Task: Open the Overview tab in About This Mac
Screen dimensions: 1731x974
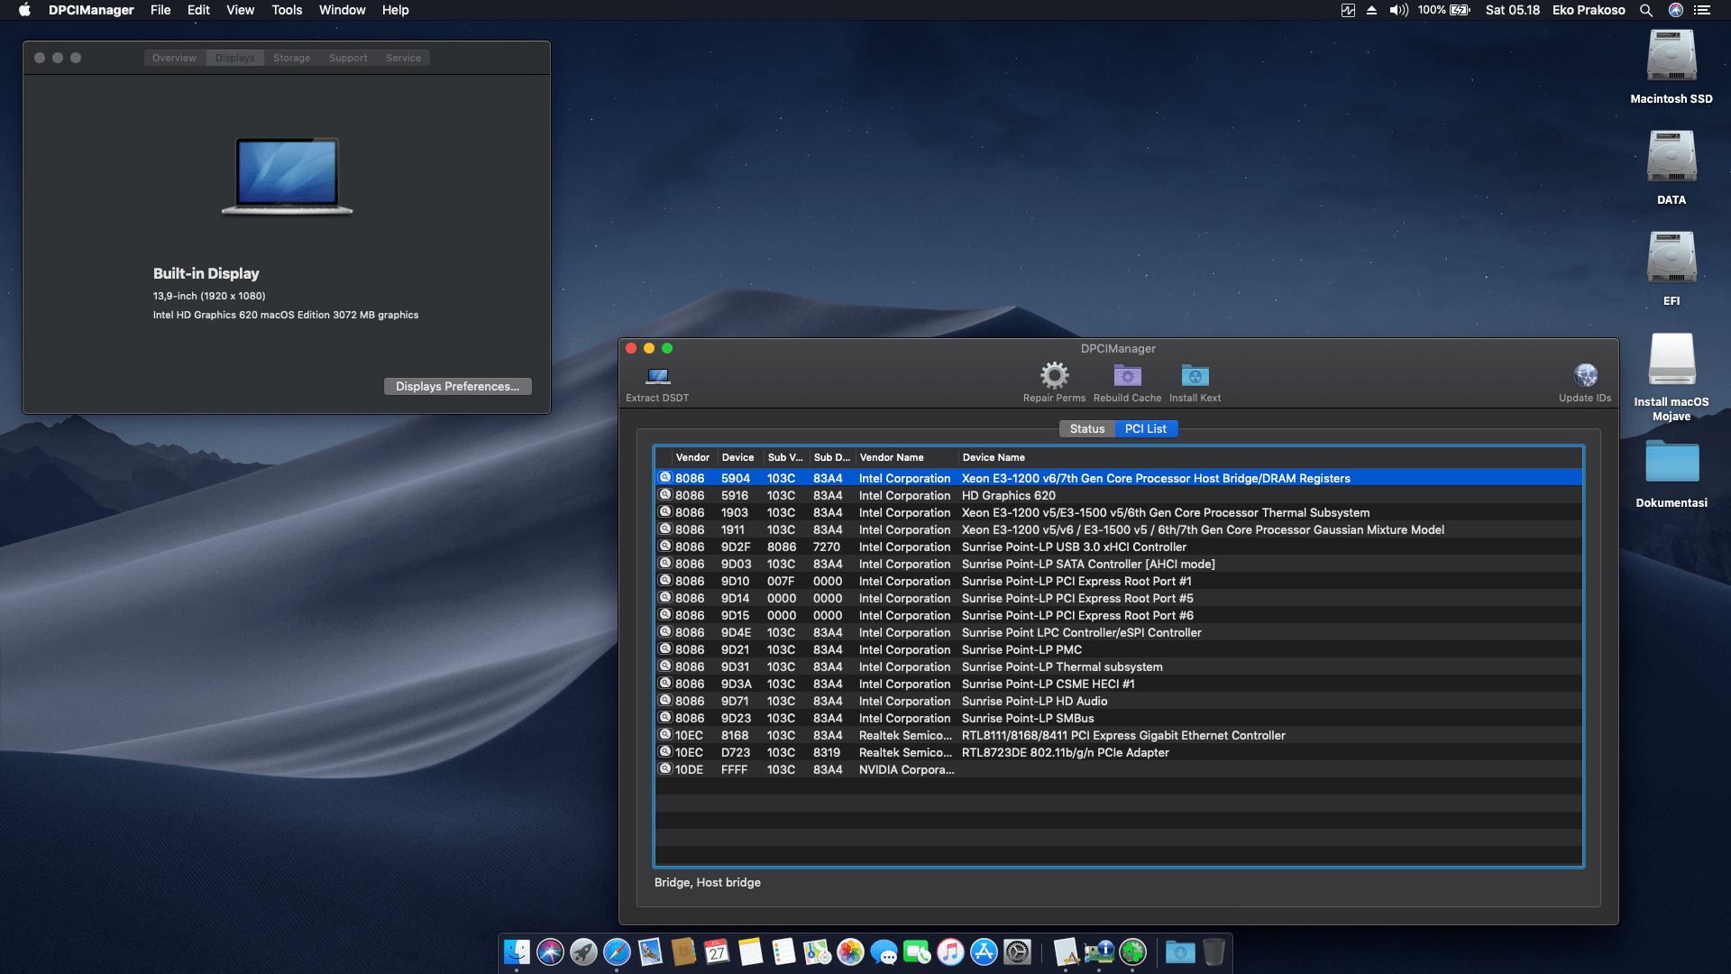Action: (174, 58)
